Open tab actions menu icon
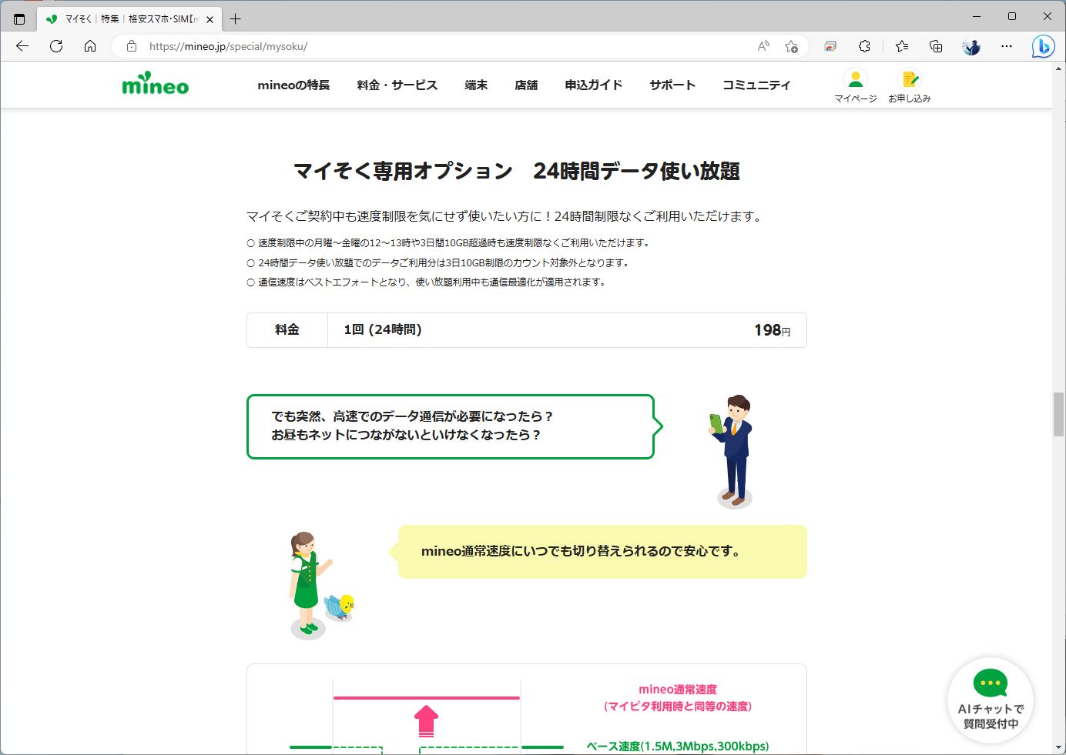The image size is (1066, 755). (19, 18)
